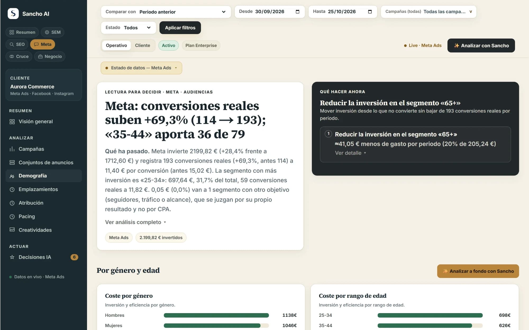Viewport: 529px width, 330px height.
Task: Open the Resumen grid icon pill
Action: tap(22, 32)
